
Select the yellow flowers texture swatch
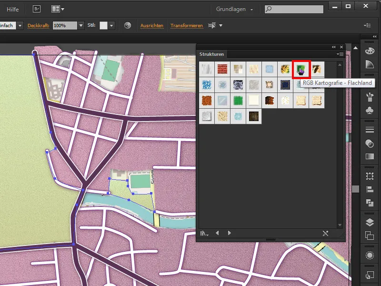285,69
